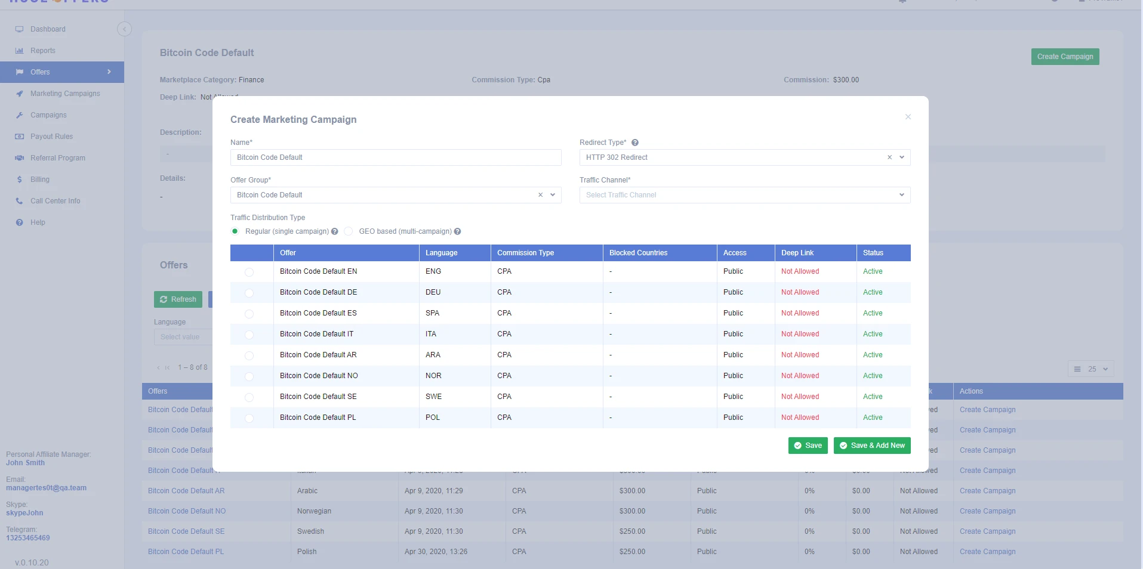Click the skypeJohn Skype contact link

click(x=24, y=513)
